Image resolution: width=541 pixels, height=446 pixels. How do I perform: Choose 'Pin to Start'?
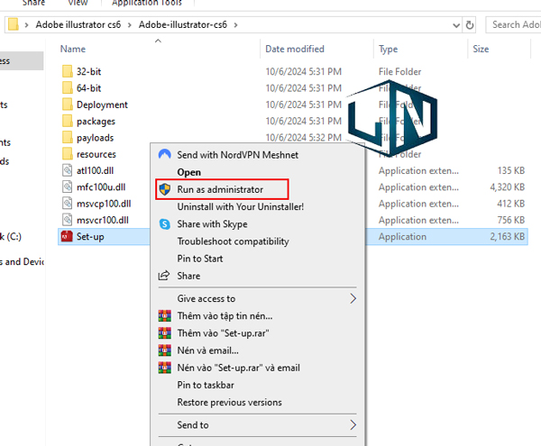click(200, 259)
